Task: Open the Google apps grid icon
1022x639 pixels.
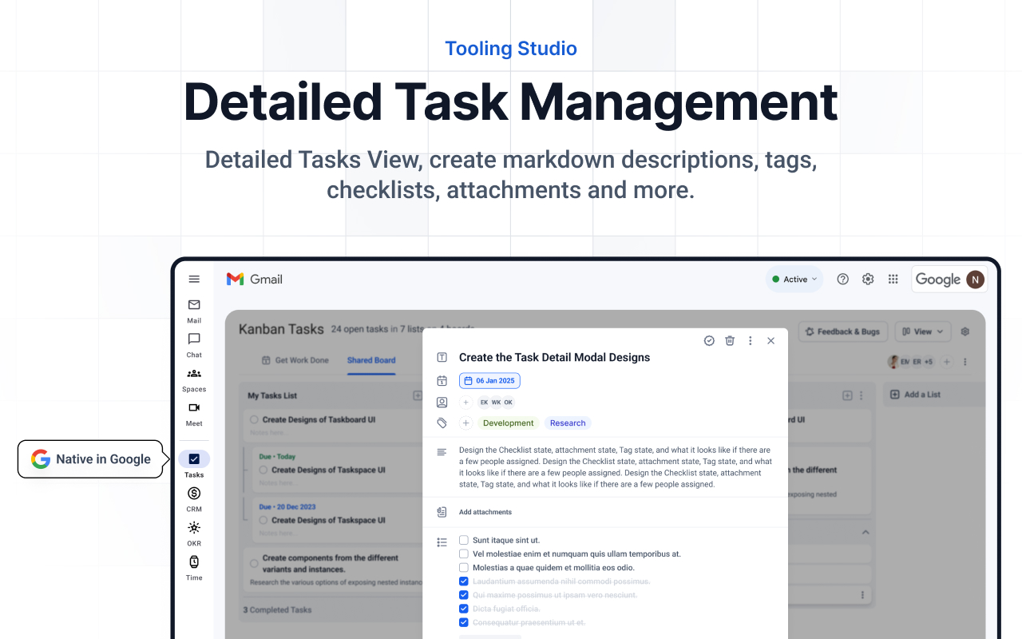Action: pos(893,279)
